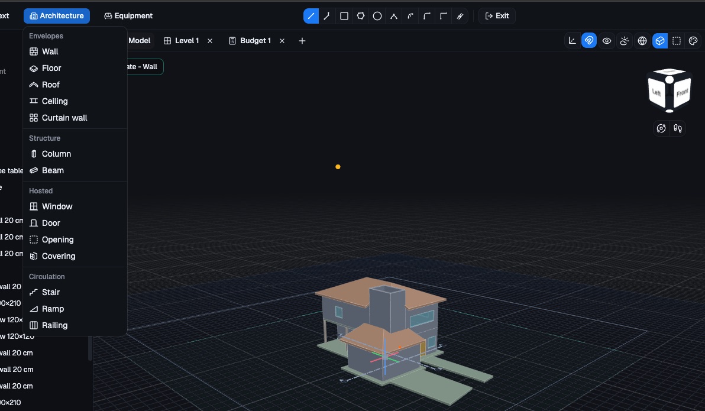
Task: Select the rectangle drawing tool
Action: point(344,16)
